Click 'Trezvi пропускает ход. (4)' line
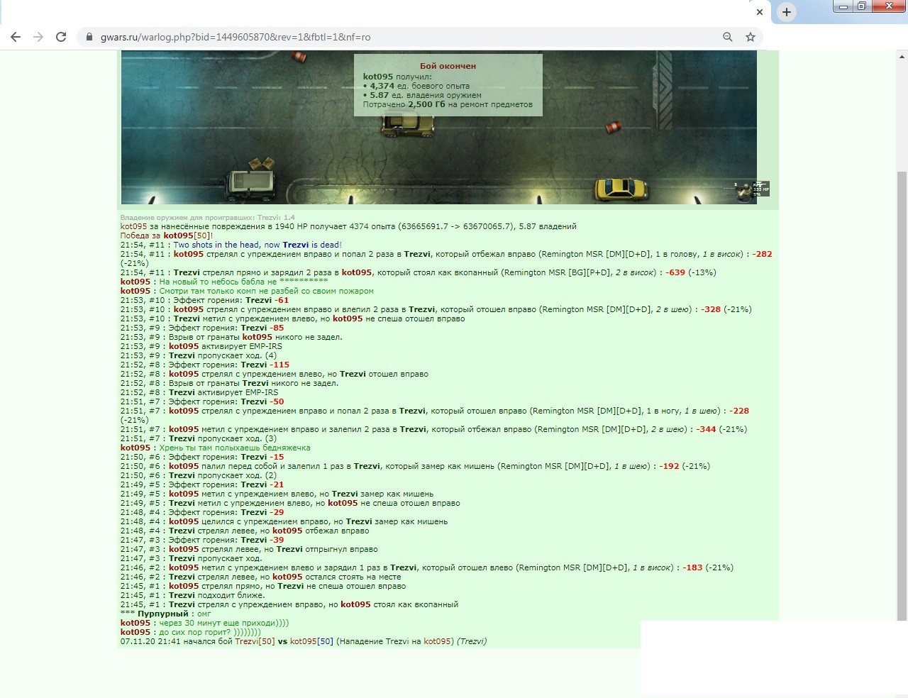The width and height of the screenshot is (908, 698). point(199,356)
